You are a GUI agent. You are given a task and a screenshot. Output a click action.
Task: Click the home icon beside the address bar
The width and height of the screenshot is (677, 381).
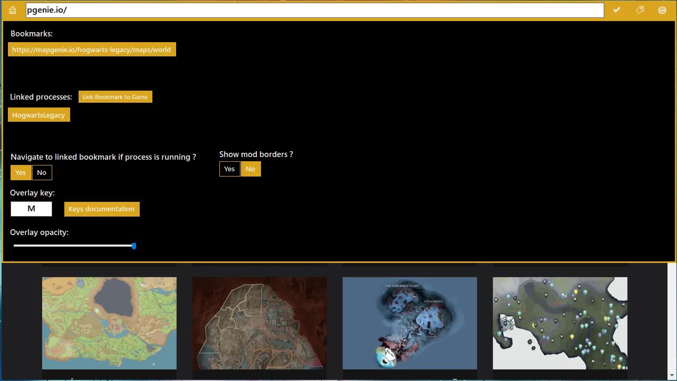point(13,10)
